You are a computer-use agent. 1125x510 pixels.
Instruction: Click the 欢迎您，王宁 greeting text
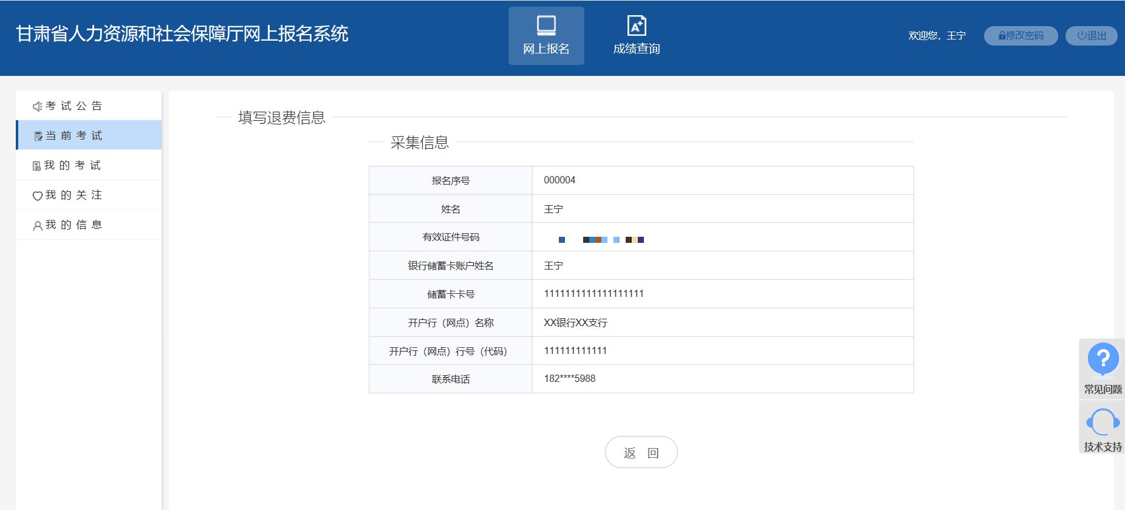(937, 36)
